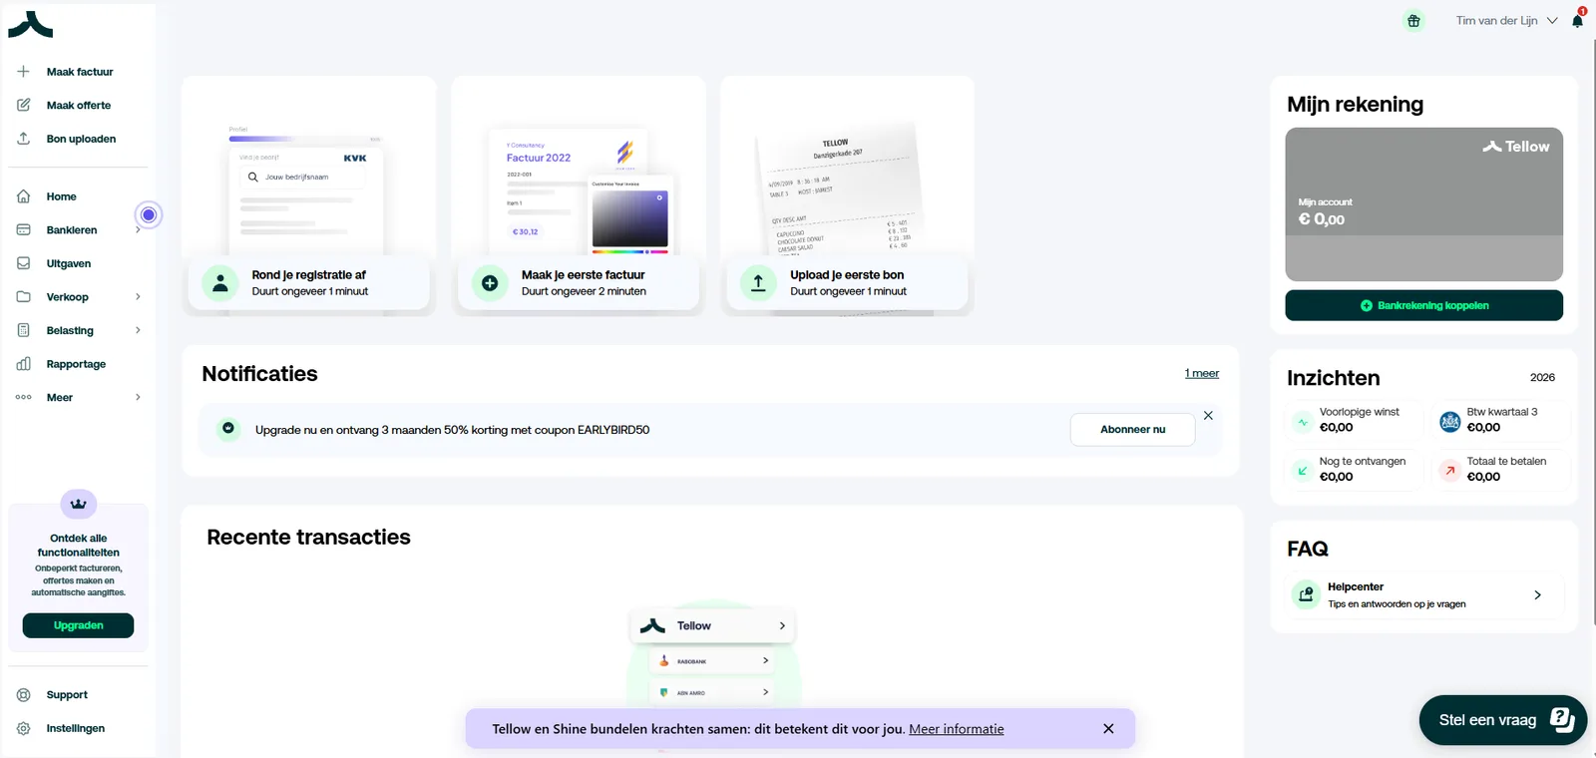
Task: Open the Meer informatie link in banner
Action: pos(956,729)
